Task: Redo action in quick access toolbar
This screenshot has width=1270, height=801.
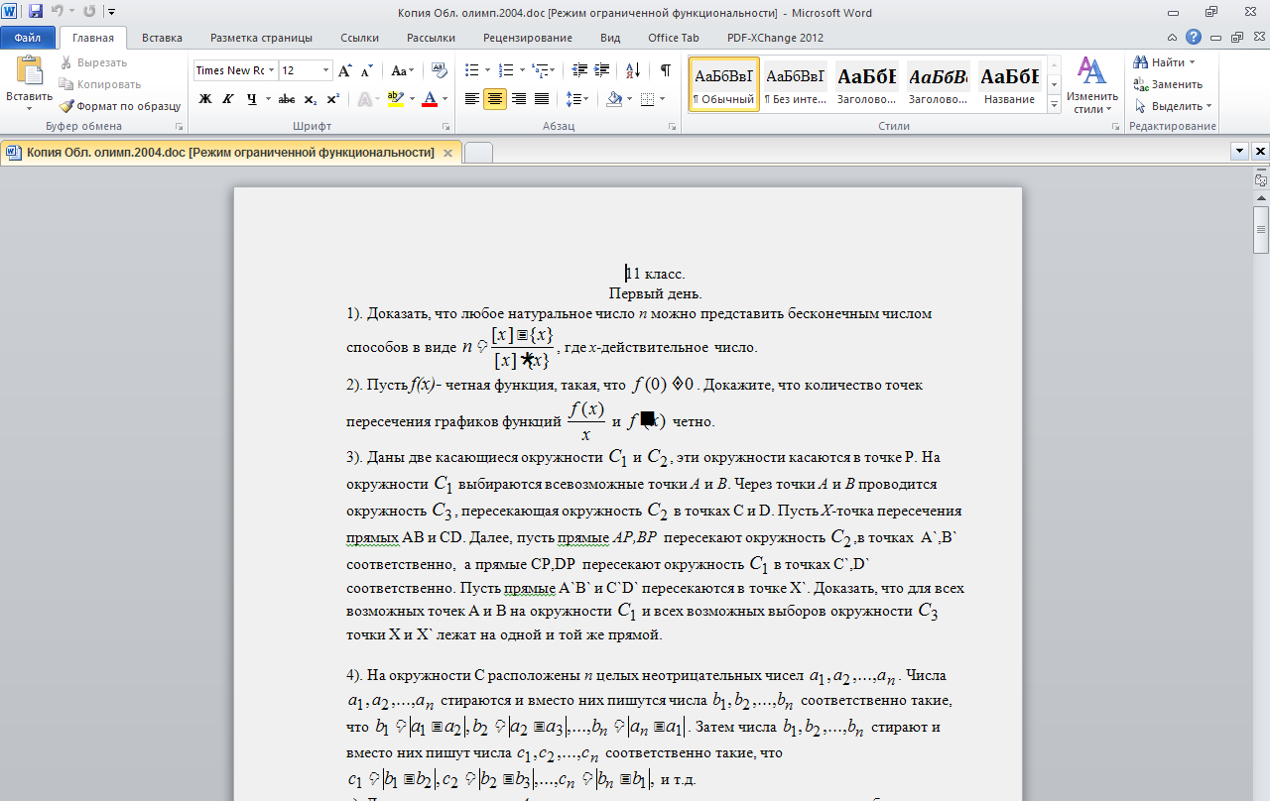Action: point(89,12)
